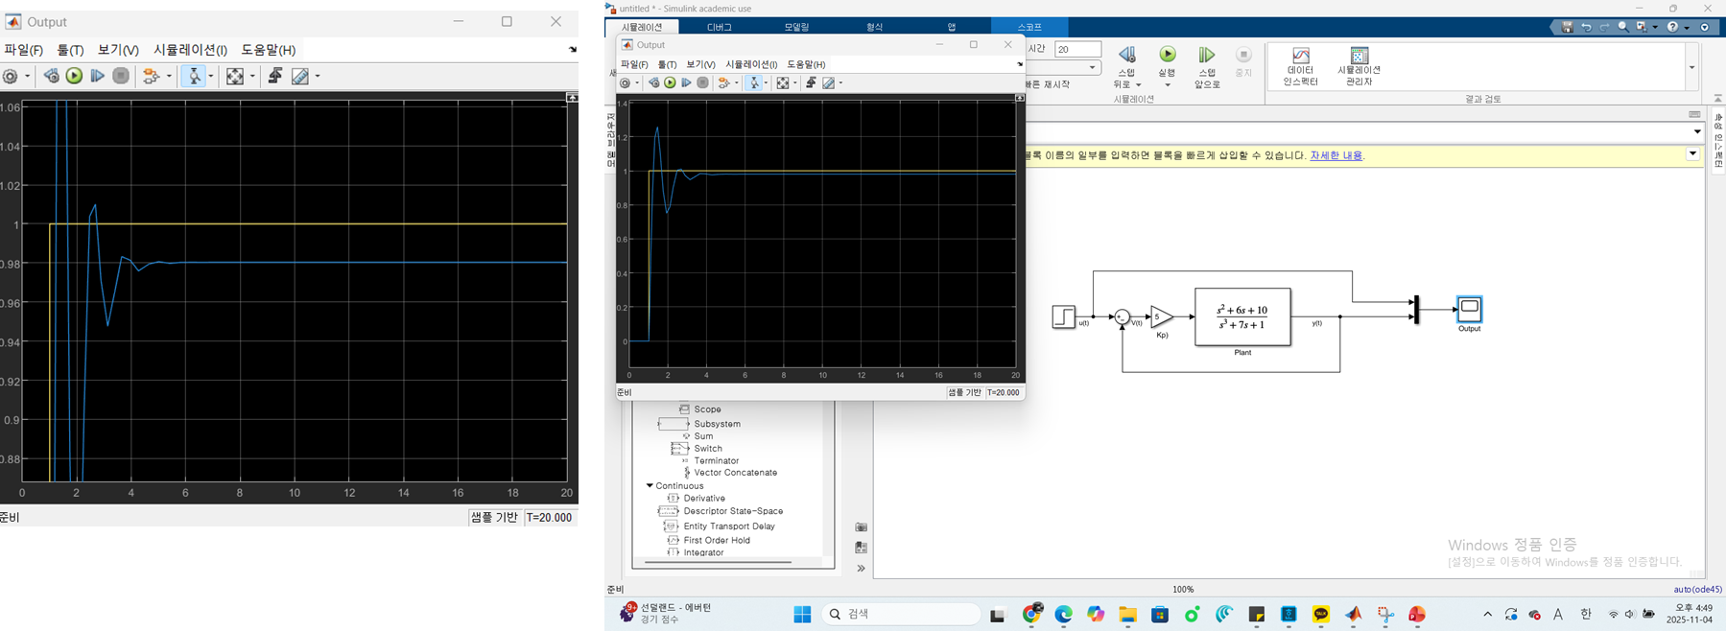
Task: Click 중지 stop button in Simulink ribbon
Action: [x=1243, y=61]
